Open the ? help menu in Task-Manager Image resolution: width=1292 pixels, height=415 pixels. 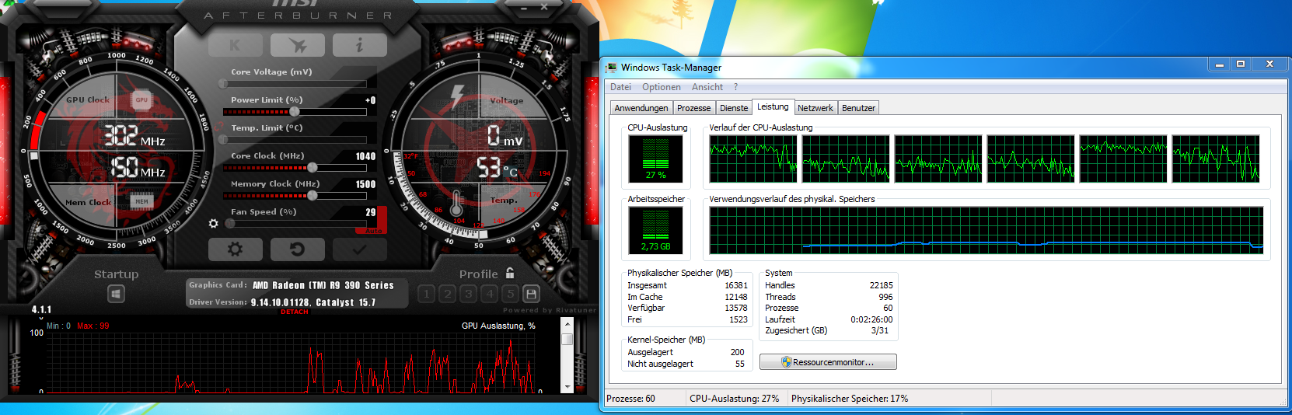click(x=735, y=87)
